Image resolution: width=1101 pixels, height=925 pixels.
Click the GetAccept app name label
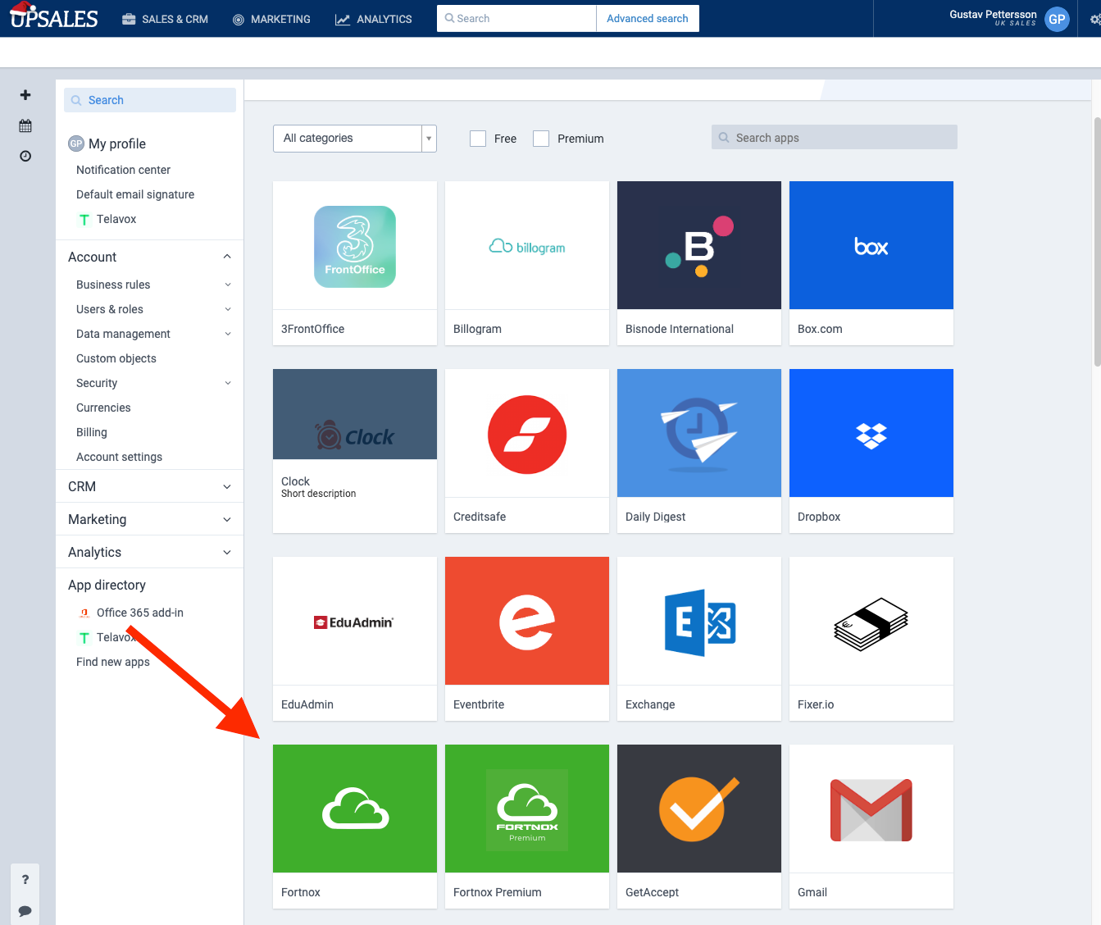click(652, 892)
